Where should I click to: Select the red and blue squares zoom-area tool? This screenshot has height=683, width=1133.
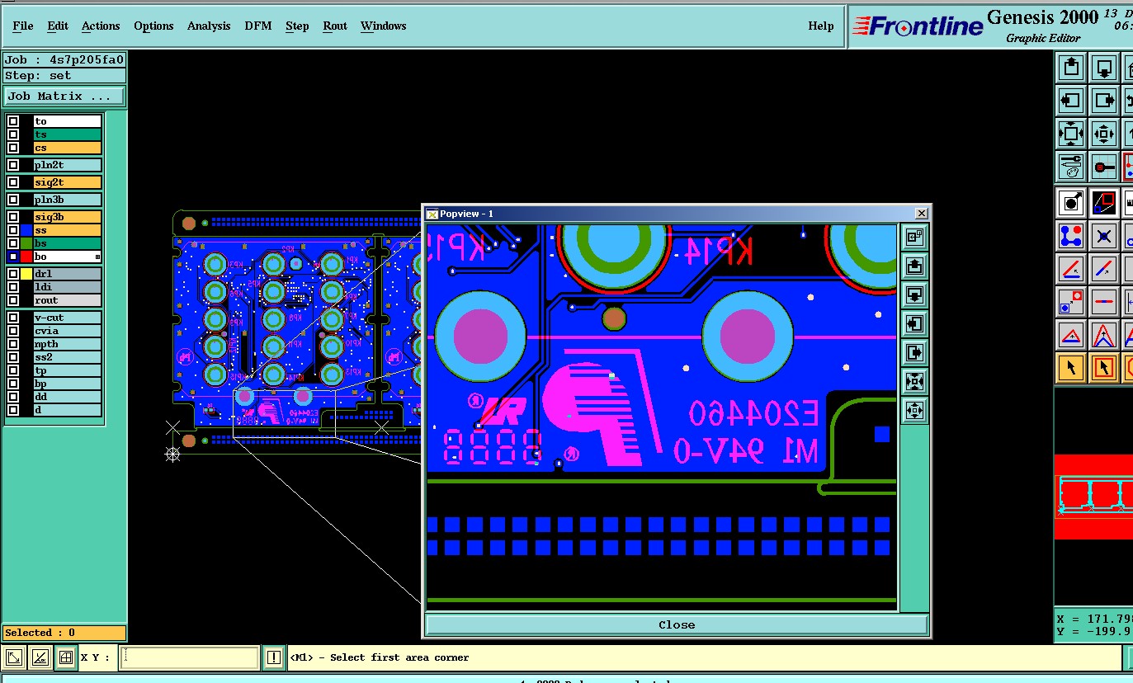coord(1104,202)
